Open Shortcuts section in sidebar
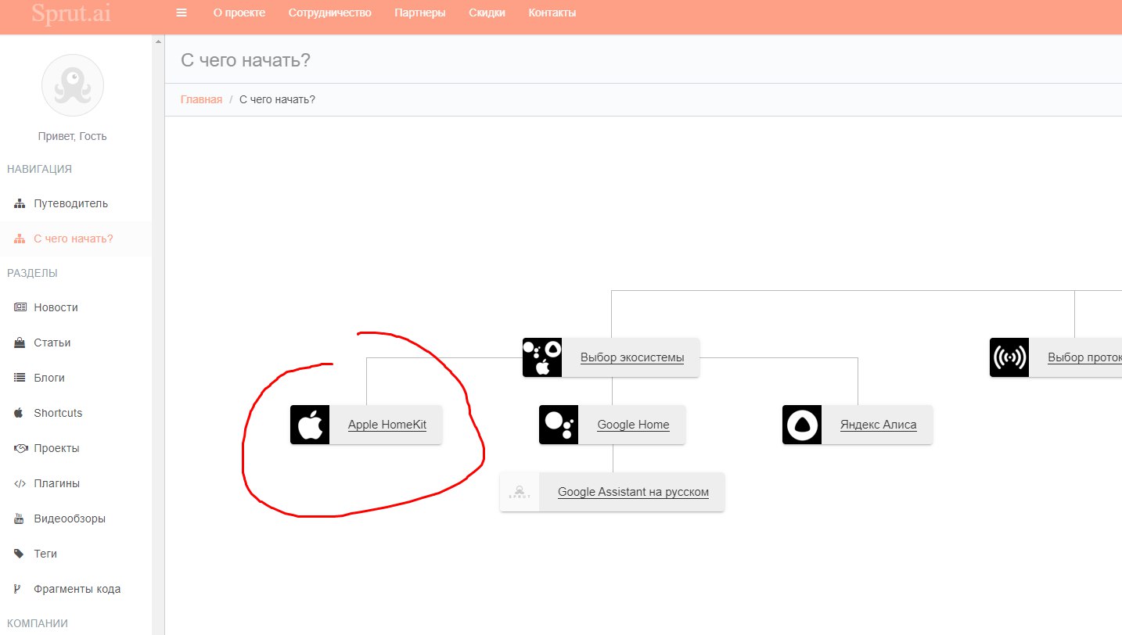1122x635 pixels. [76, 413]
